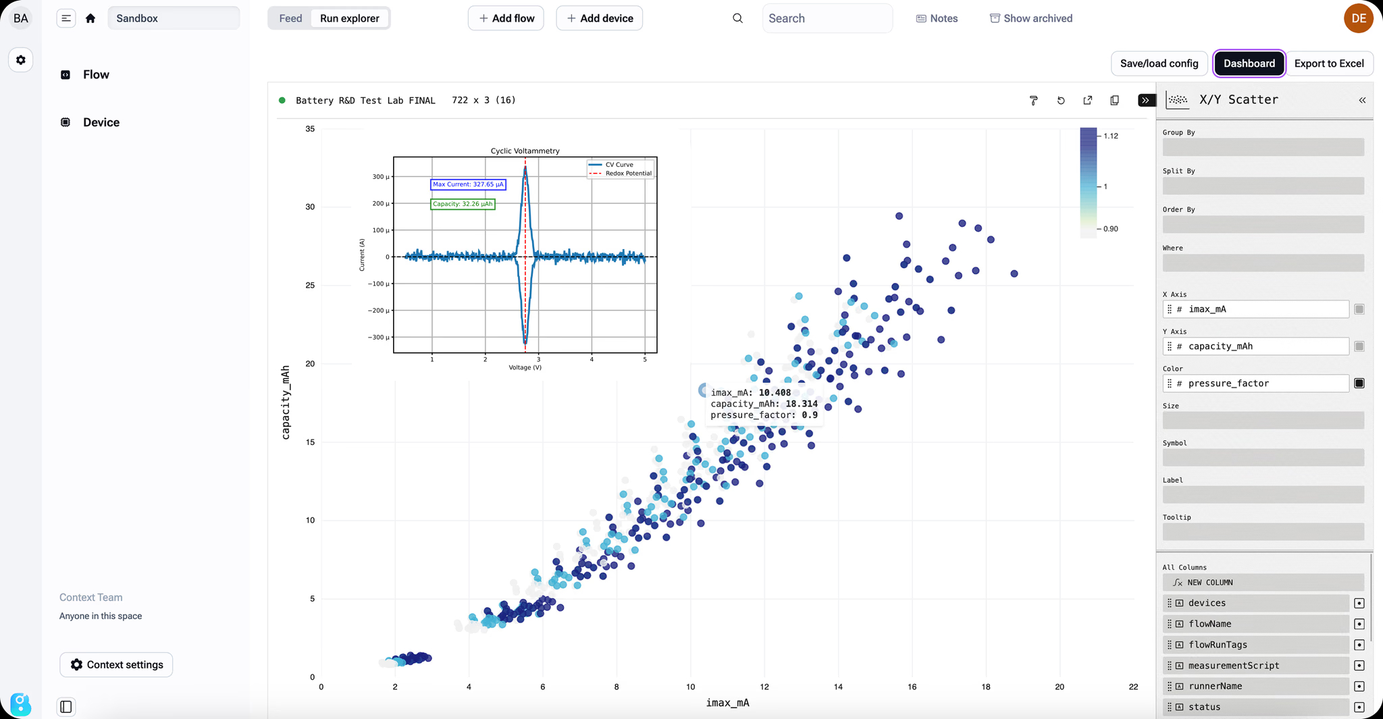Open the X/Y Scatter chart type selector icon
The image size is (1383, 719).
[x=1178, y=100]
